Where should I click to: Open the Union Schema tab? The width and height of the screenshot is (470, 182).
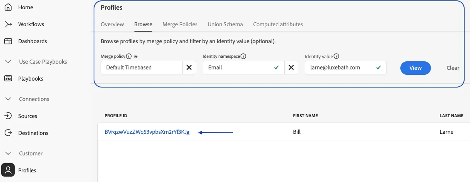(225, 24)
